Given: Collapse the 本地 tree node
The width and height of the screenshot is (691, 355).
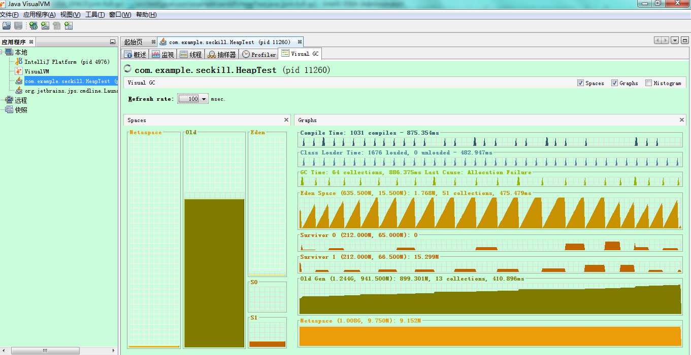Looking at the screenshot, I should 2,52.
